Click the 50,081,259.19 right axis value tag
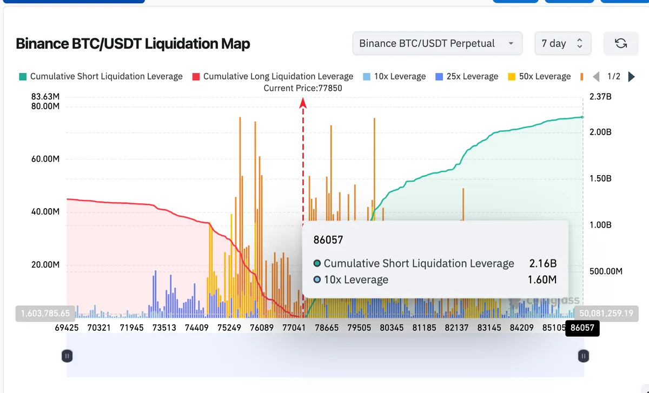Viewport: 649px width, 393px height. tap(606, 313)
